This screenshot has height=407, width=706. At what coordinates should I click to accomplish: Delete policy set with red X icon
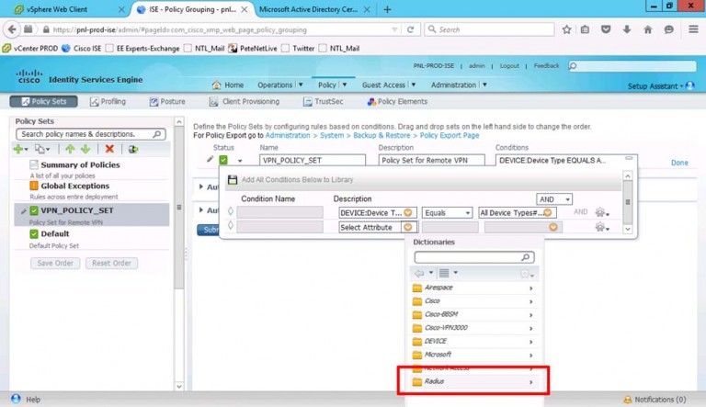point(109,149)
